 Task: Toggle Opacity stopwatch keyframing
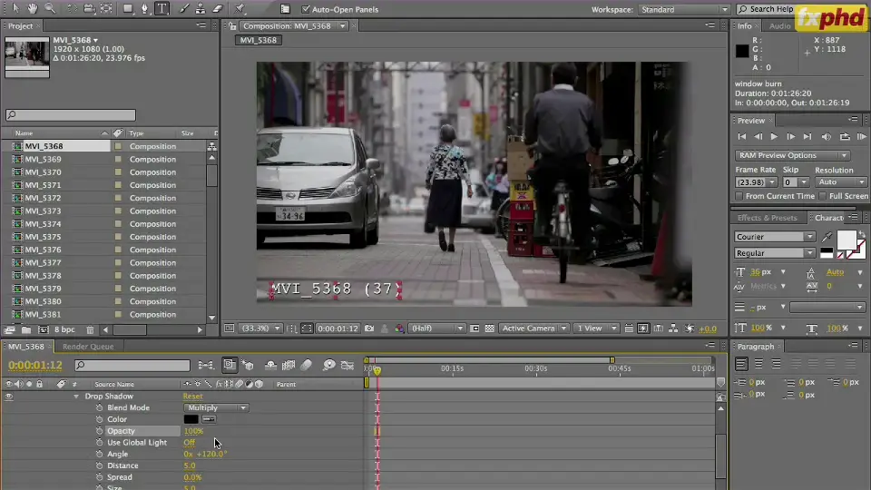(x=100, y=430)
